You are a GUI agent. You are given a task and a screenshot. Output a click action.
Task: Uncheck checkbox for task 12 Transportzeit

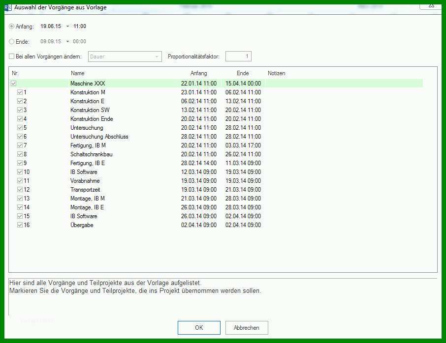click(x=20, y=189)
